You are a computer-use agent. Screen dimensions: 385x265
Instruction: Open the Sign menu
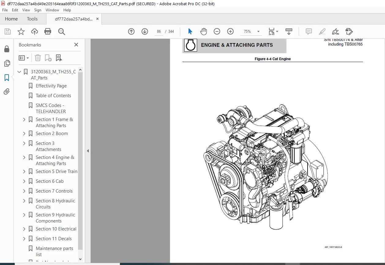pos(38,10)
